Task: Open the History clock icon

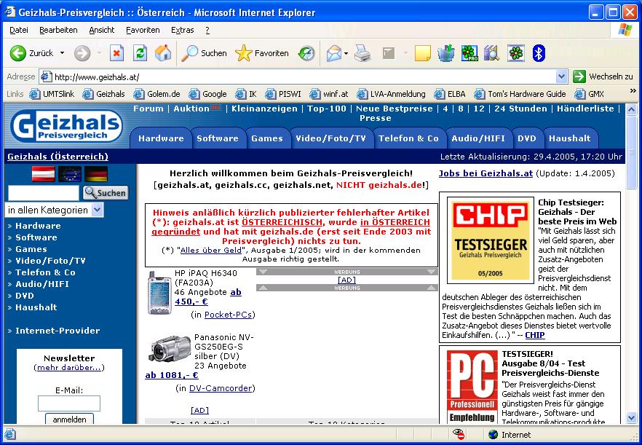Action: (x=306, y=53)
